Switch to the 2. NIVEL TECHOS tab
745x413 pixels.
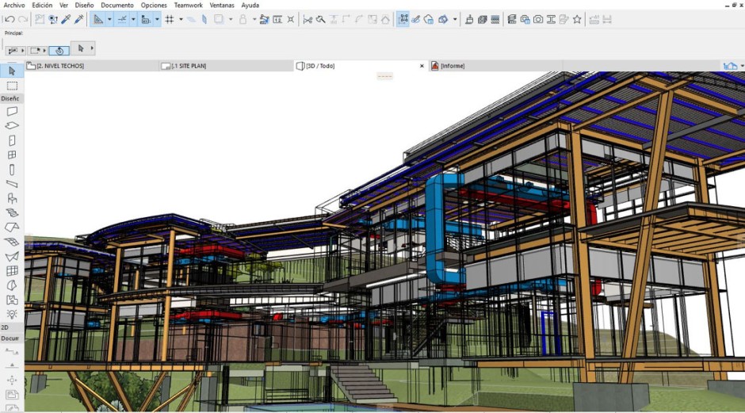click(59, 66)
